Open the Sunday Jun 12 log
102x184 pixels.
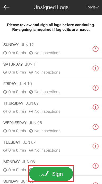(x=51, y=49)
